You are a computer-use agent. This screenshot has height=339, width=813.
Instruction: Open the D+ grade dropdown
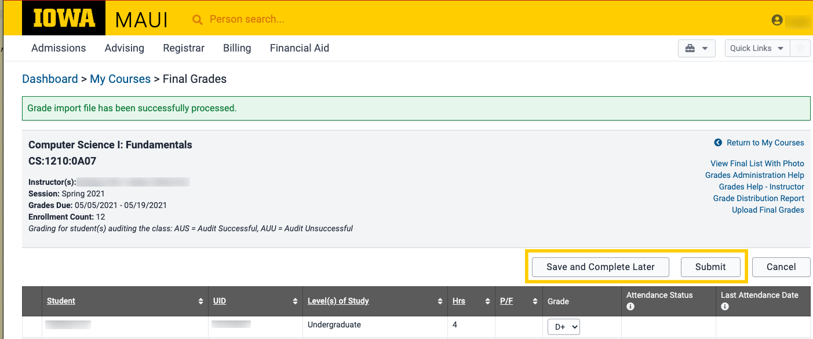(563, 327)
